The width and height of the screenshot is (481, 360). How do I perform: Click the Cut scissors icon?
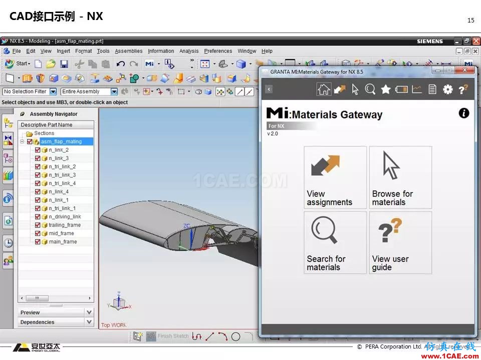(x=79, y=63)
